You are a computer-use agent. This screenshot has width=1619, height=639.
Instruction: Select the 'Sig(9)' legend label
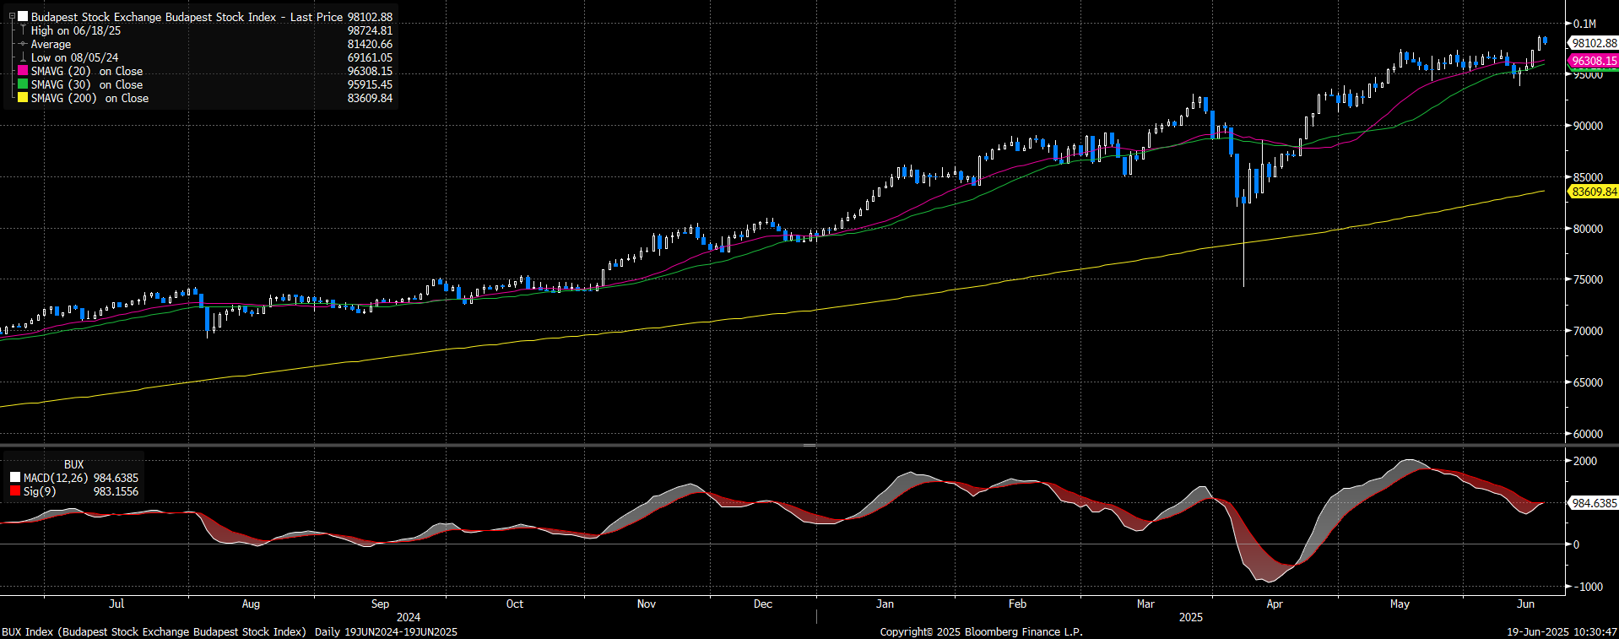(40, 491)
